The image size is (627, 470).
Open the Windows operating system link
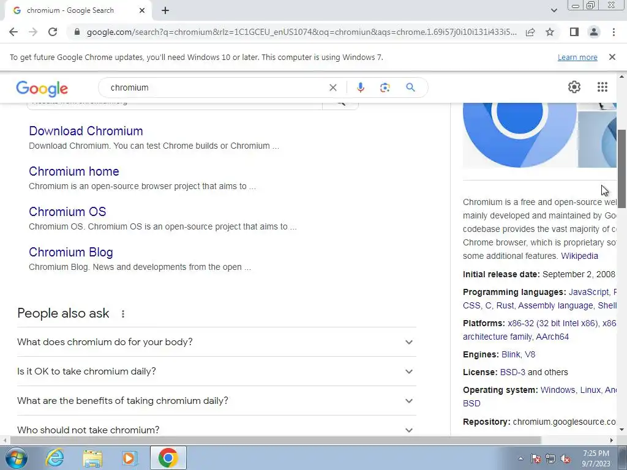pos(558,390)
